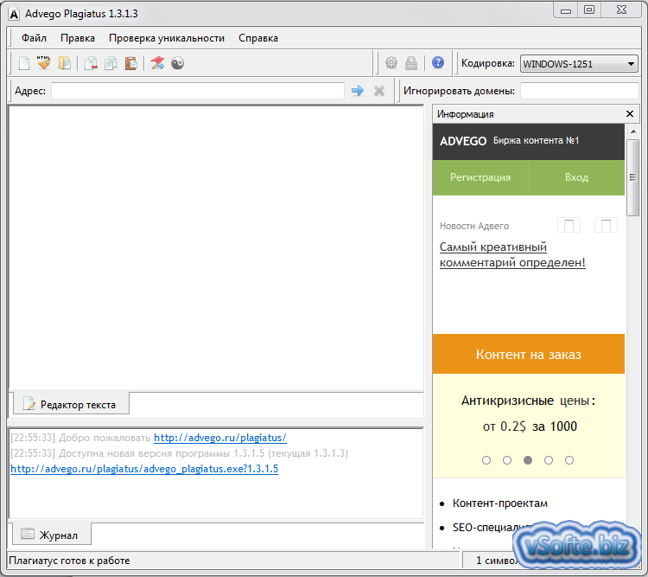Click the Новости Адвего heading
The image size is (648, 577).
(x=474, y=226)
